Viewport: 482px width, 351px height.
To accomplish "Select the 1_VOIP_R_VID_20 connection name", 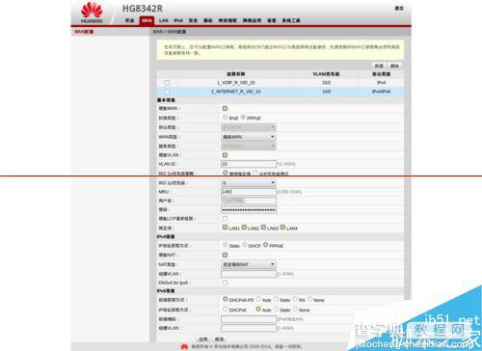I will point(235,83).
